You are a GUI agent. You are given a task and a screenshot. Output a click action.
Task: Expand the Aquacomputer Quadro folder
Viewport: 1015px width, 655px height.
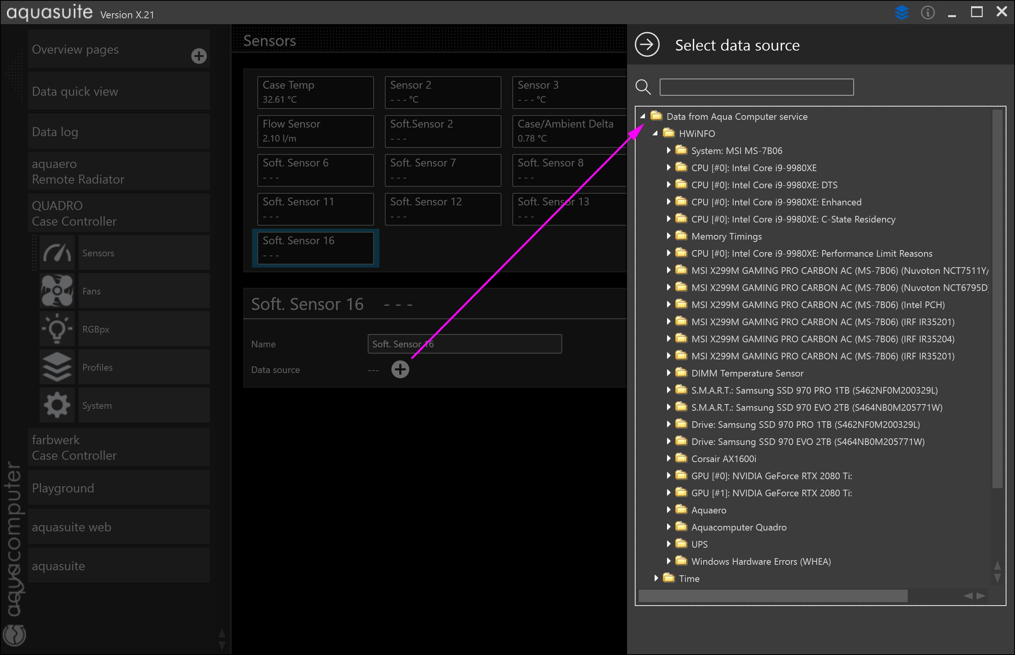pyautogui.click(x=668, y=527)
